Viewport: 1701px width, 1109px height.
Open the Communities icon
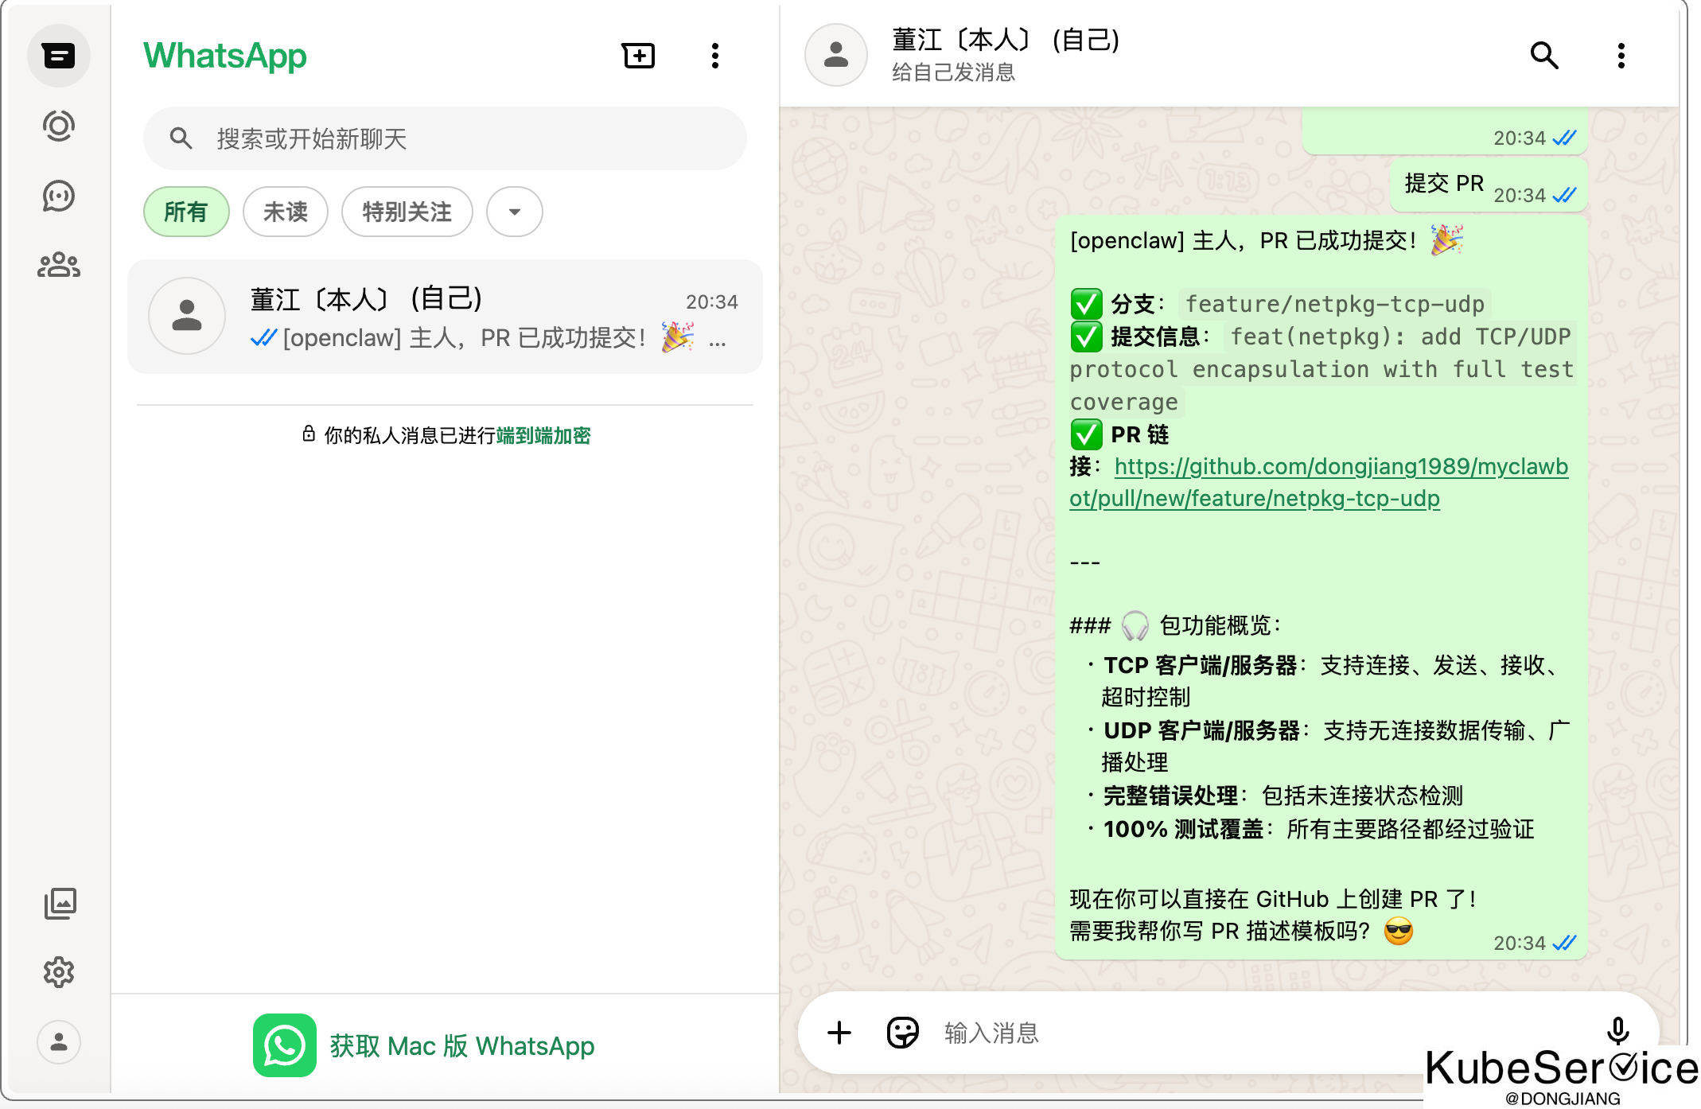[58, 265]
